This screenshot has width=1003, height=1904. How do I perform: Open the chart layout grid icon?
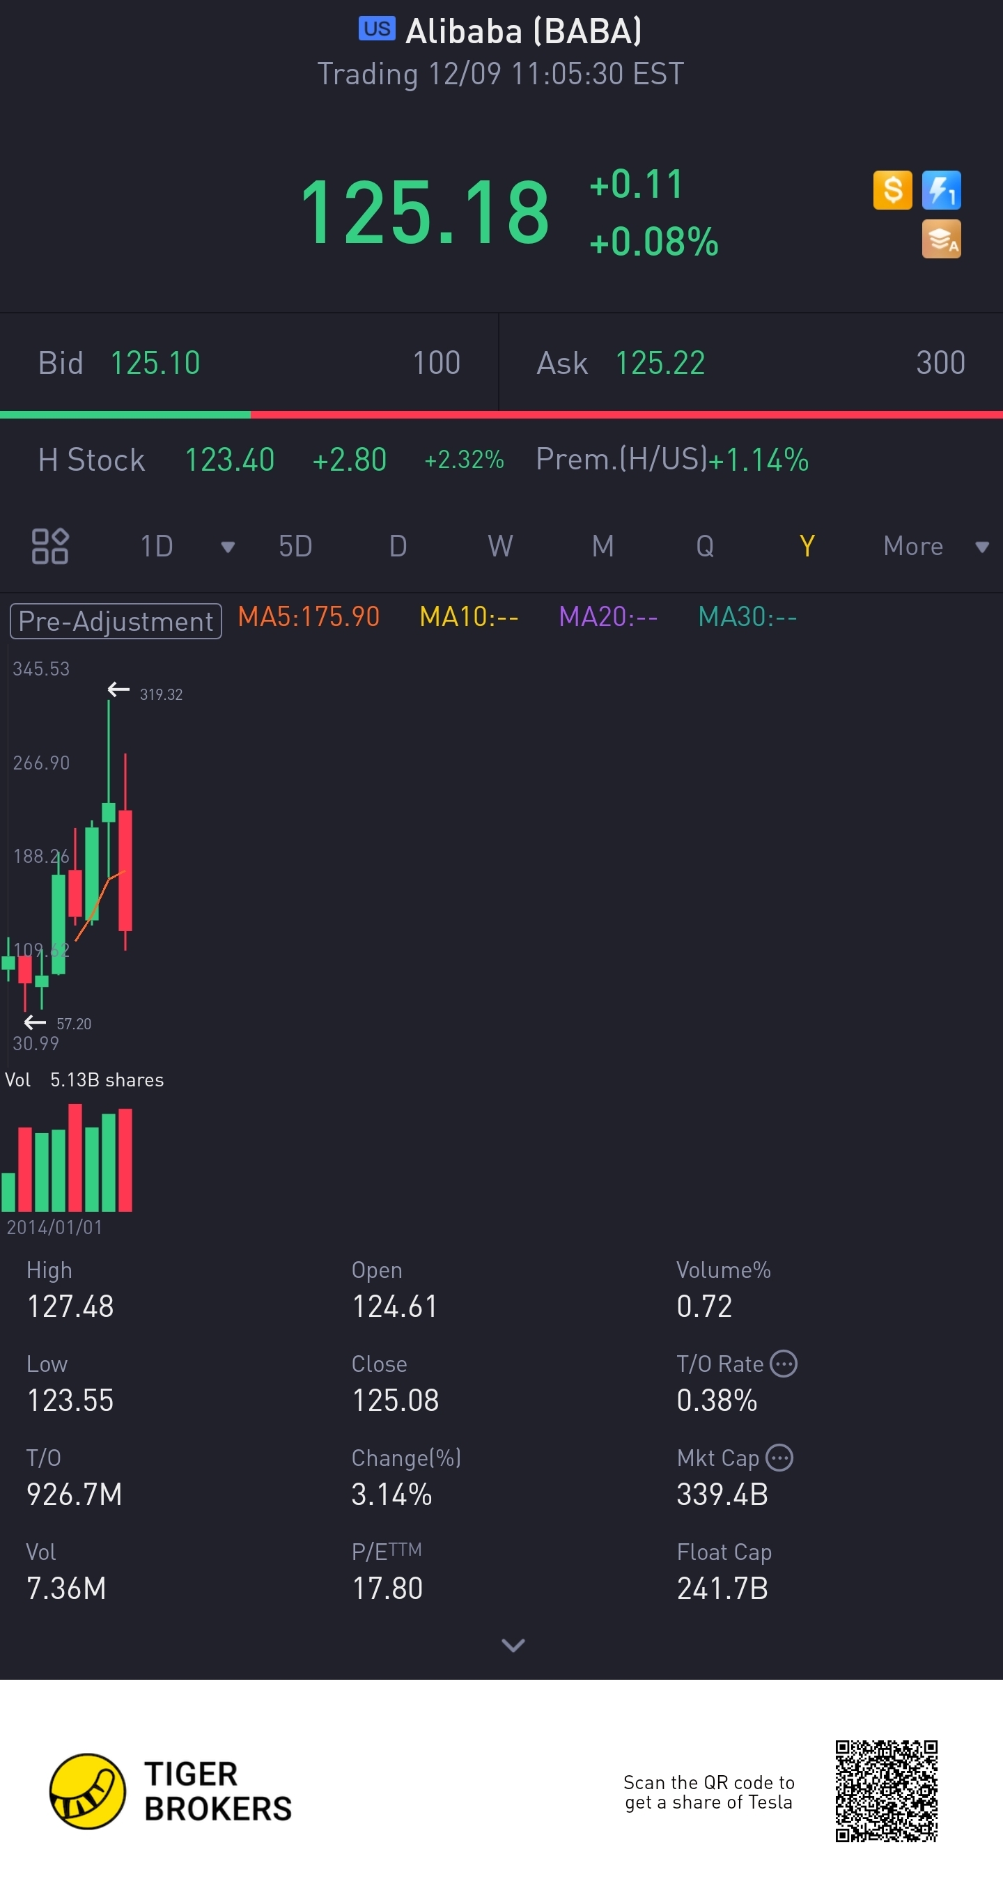(50, 546)
